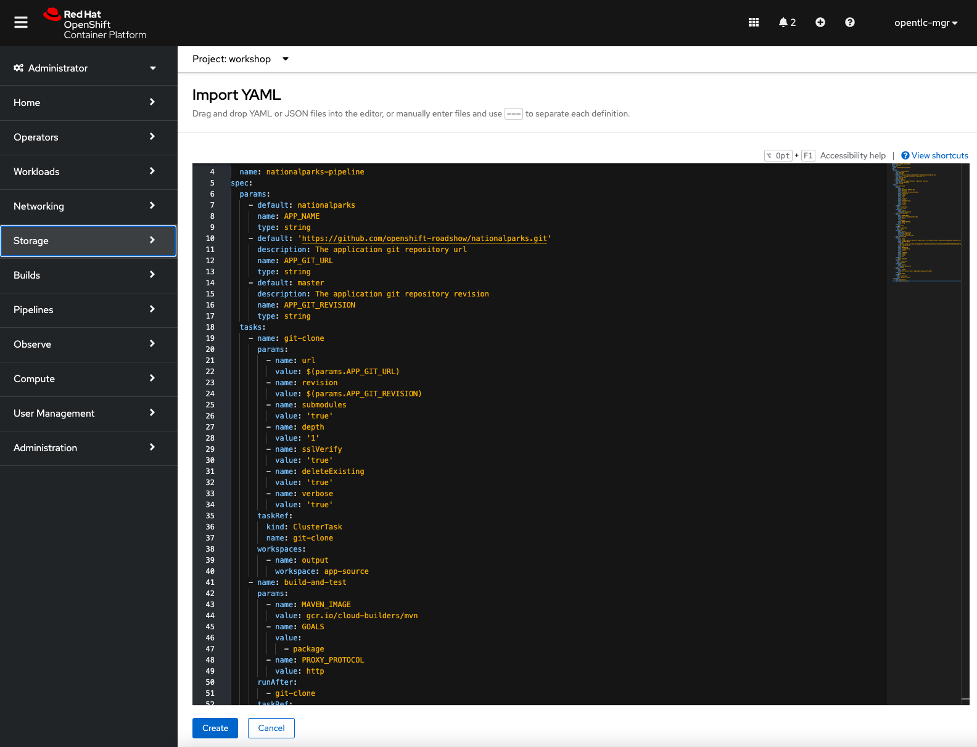Click the View shortcuts question icon
This screenshot has height=747, width=977.
coord(905,155)
